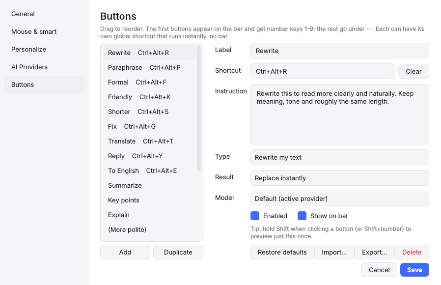This screenshot has width=441, height=285.
Task: Cancel the settings changes
Action: [x=379, y=270]
